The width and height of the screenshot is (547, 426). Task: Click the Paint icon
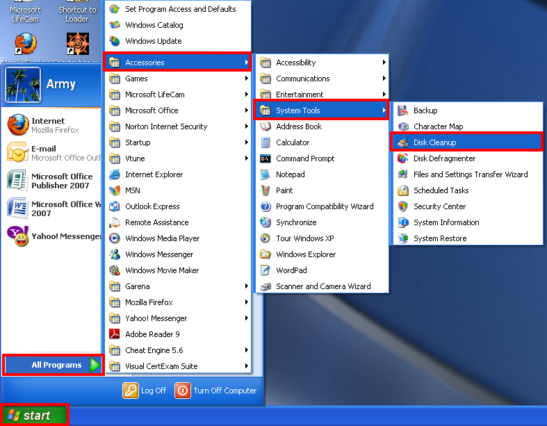[266, 190]
